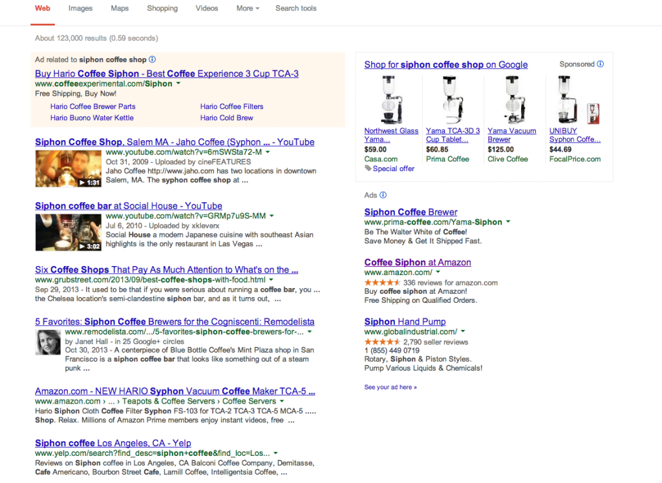Open the globalindustrial.com ad dropdown arrow
The image size is (662, 483).
[x=463, y=331]
